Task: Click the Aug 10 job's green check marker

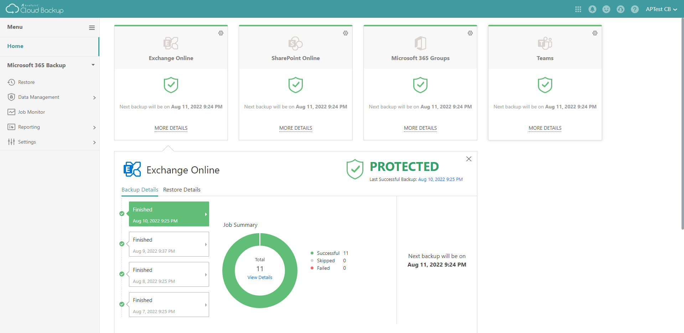Action: [x=122, y=214]
